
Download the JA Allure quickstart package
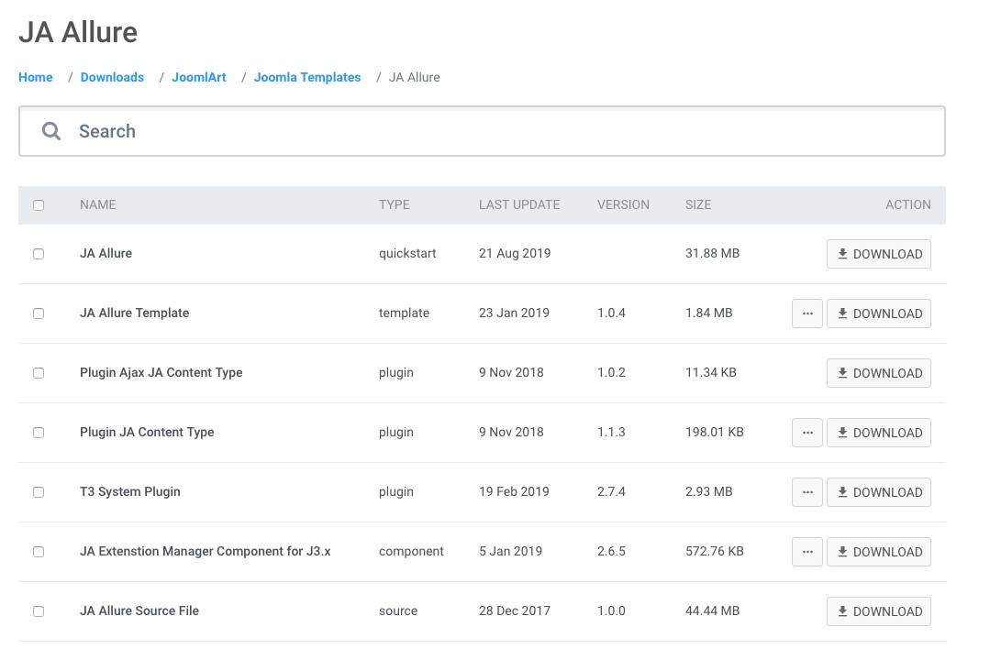(x=878, y=254)
